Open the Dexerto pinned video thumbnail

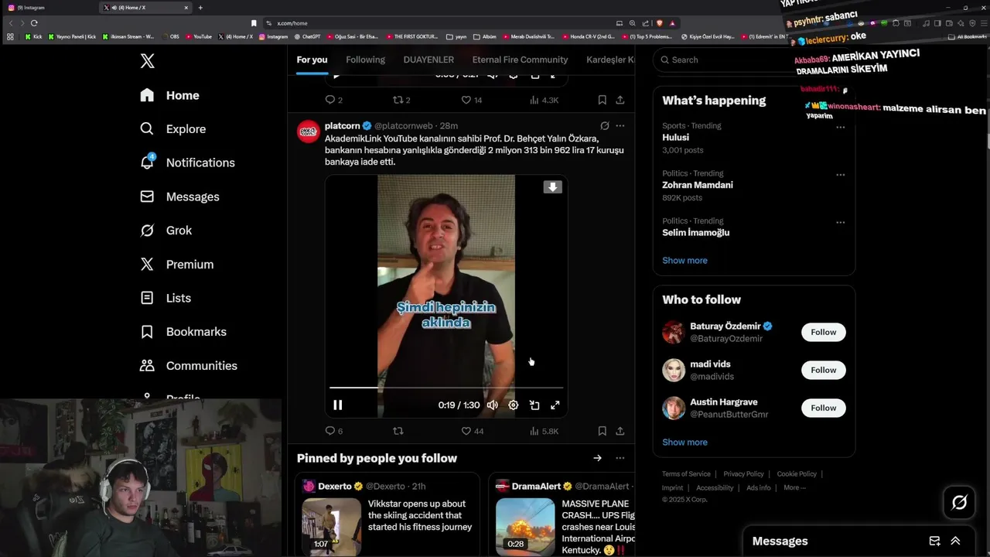tap(331, 526)
